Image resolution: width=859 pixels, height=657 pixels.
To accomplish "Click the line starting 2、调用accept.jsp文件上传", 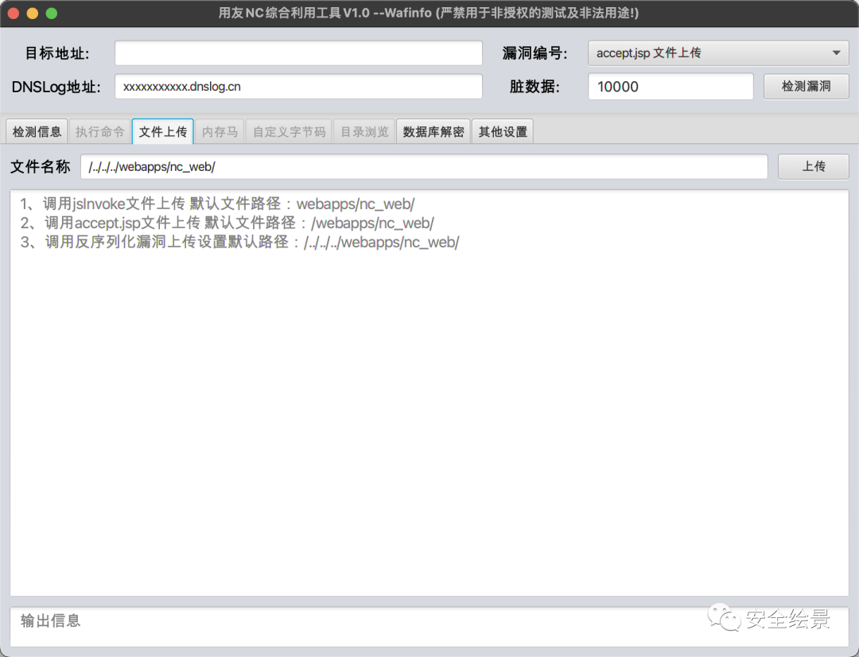I will [x=227, y=223].
